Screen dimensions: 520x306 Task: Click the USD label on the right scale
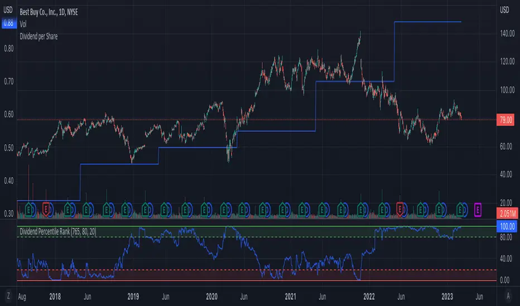pyautogui.click(x=504, y=10)
